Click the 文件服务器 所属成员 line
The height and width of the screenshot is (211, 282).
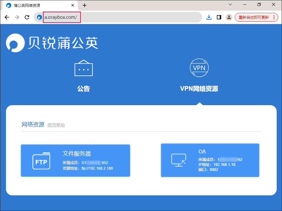(85, 163)
